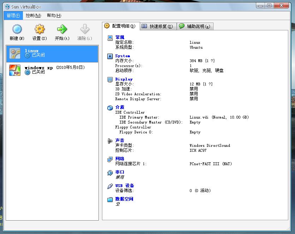The height and width of the screenshot is (234, 295).
Task: Click the 网络 (Network) icon
Action: [110, 159]
